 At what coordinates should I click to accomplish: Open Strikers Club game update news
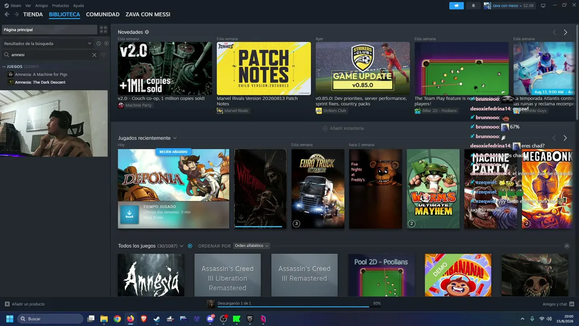click(363, 68)
